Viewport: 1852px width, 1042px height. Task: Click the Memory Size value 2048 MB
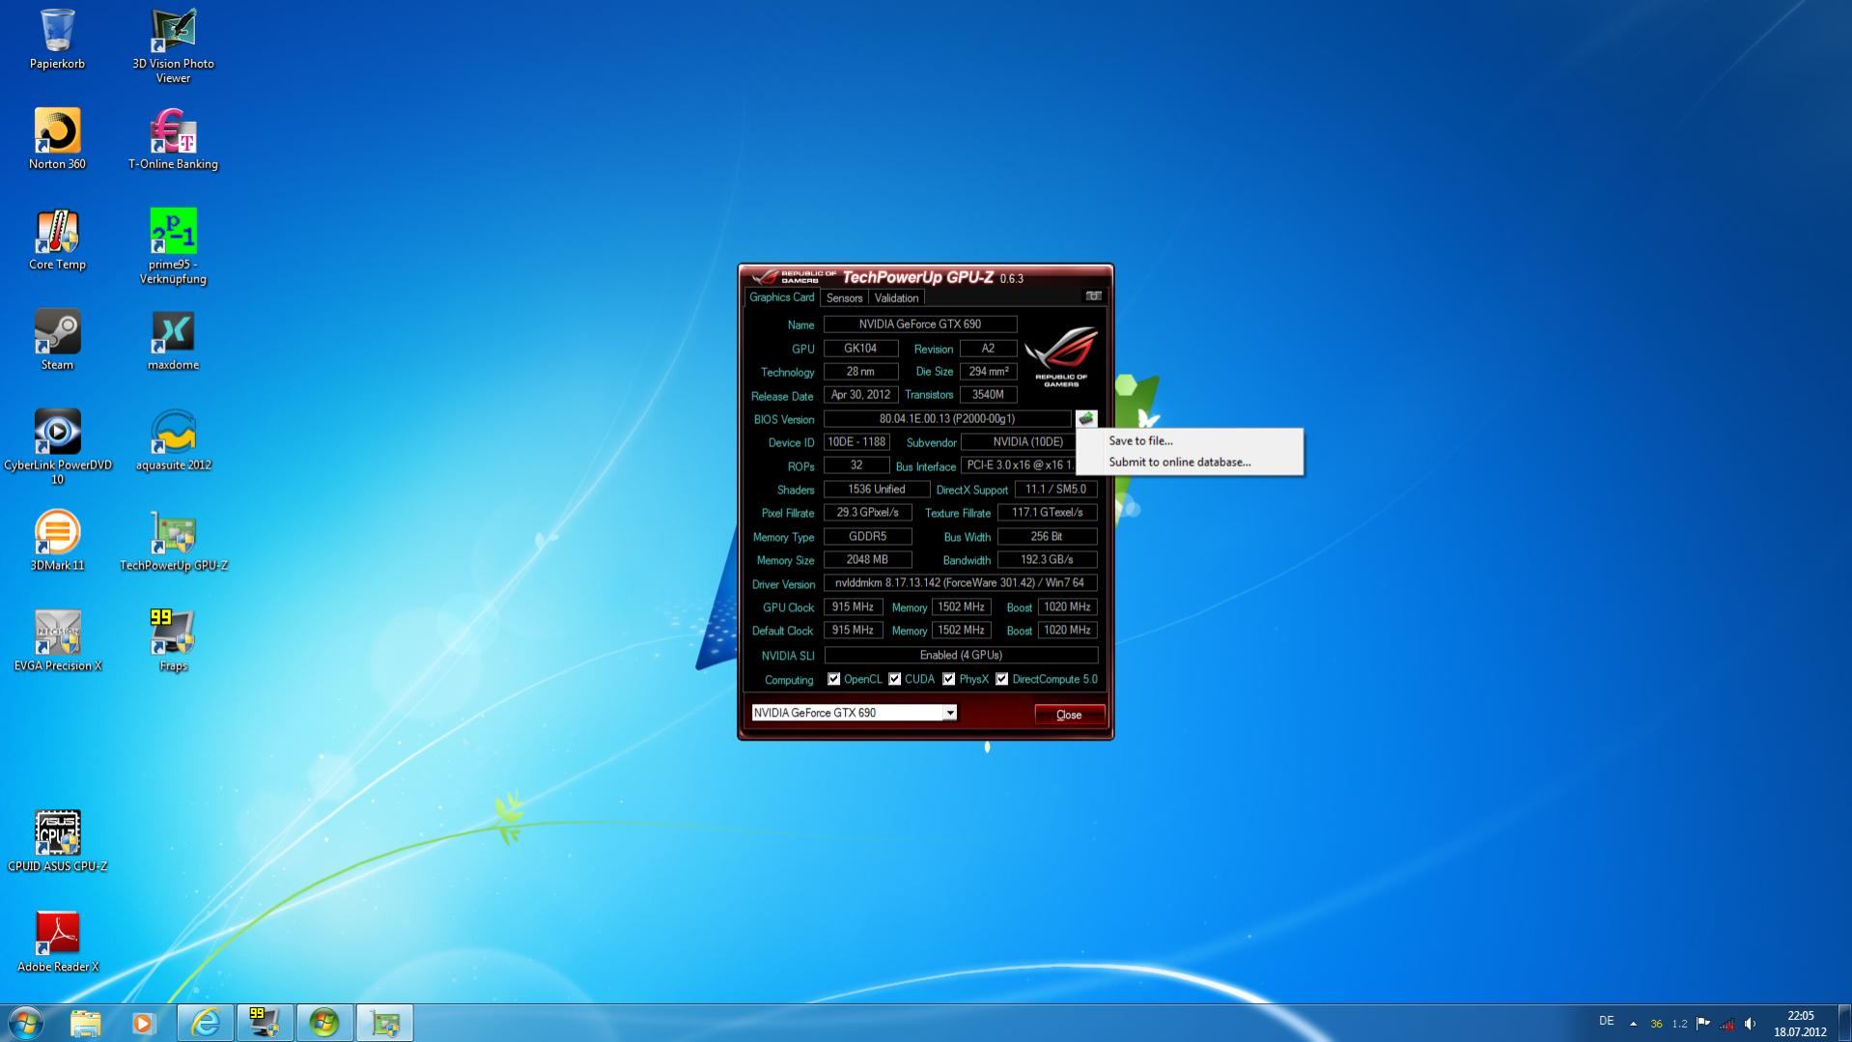click(x=868, y=560)
